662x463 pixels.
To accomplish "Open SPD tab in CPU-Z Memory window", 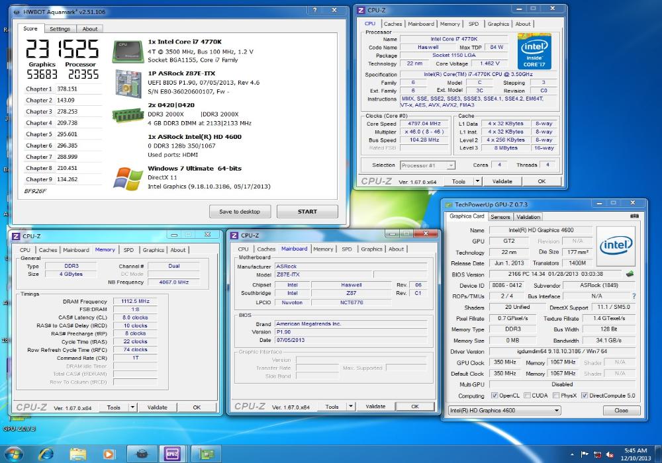I will pyautogui.click(x=129, y=250).
